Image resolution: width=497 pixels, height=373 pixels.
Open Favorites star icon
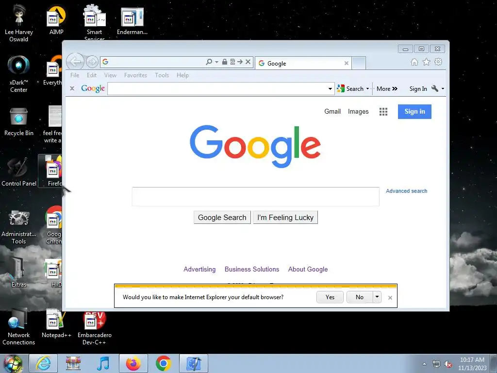tap(426, 62)
